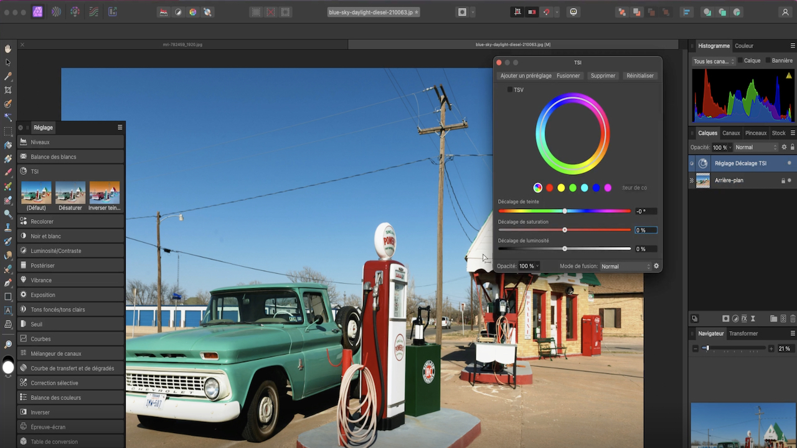Viewport: 797px width, 448px height.
Task: Click the mask layer icon in Calques
Action: click(725, 319)
